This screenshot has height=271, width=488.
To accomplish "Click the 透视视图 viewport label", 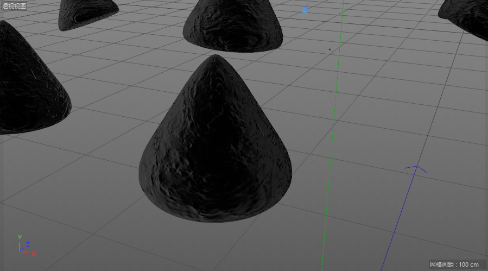I will click(x=14, y=6).
